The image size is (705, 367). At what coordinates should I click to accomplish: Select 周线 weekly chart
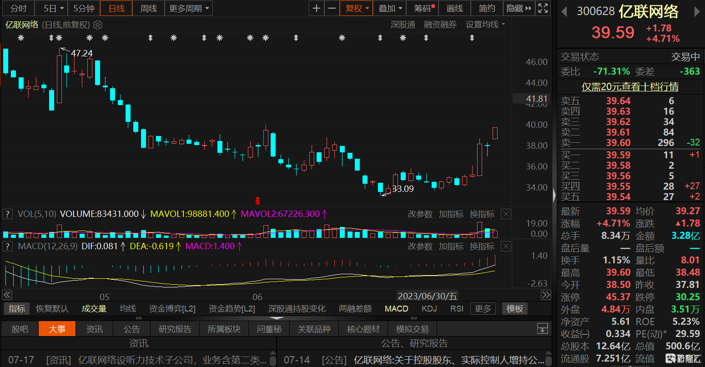tap(148, 8)
